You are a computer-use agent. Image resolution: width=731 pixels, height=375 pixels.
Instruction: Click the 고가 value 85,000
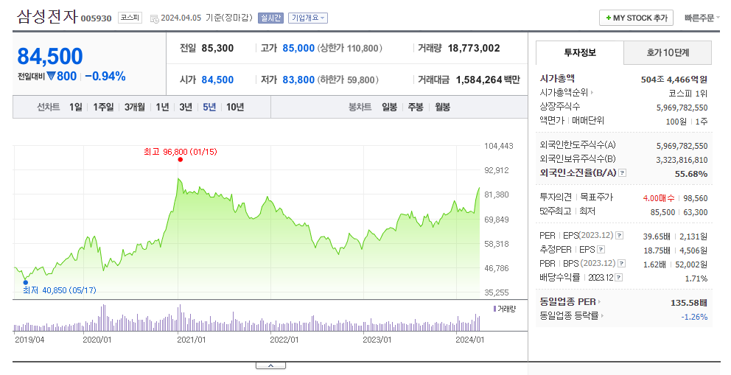click(x=298, y=48)
